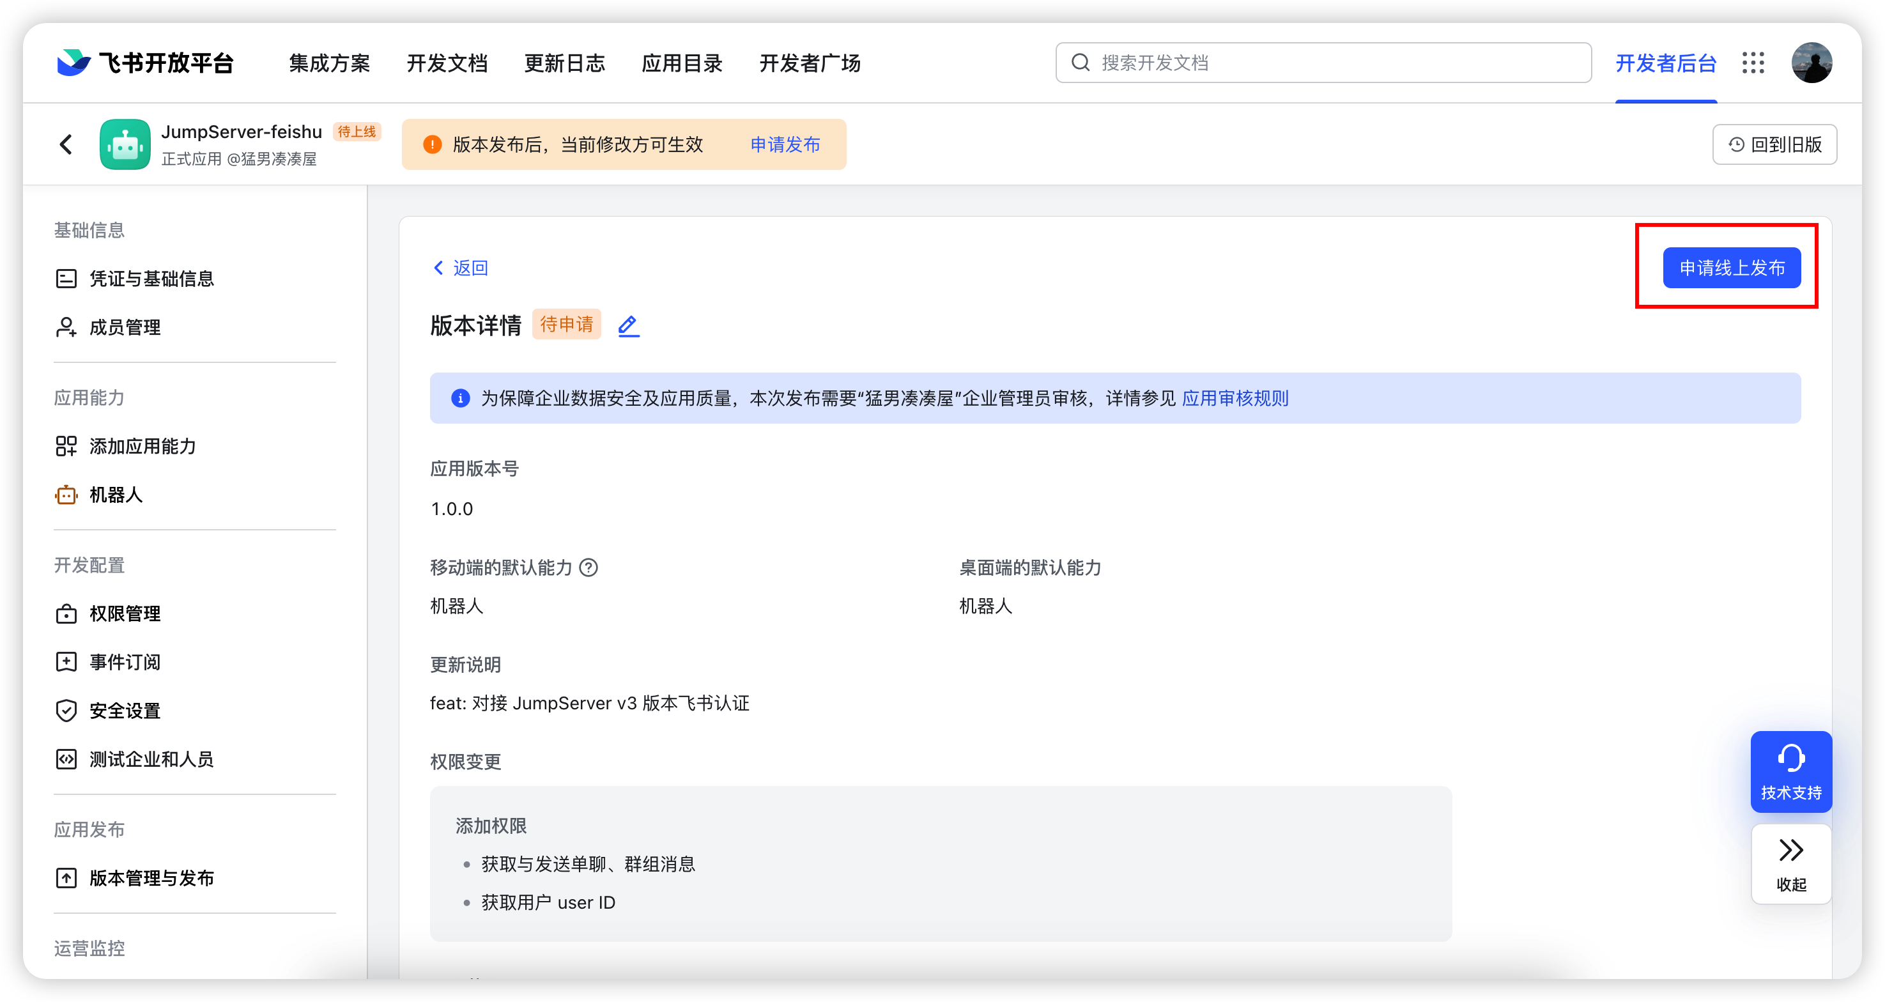Switch to 开发者后台 tab

[x=1665, y=63]
